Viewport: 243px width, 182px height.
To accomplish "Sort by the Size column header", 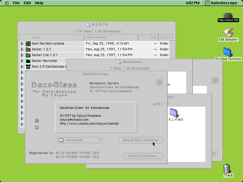I will pos(148,37).
